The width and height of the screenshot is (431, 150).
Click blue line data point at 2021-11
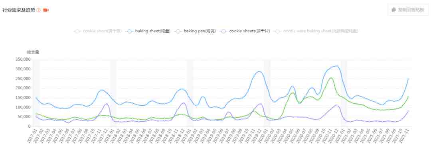pos(408,79)
